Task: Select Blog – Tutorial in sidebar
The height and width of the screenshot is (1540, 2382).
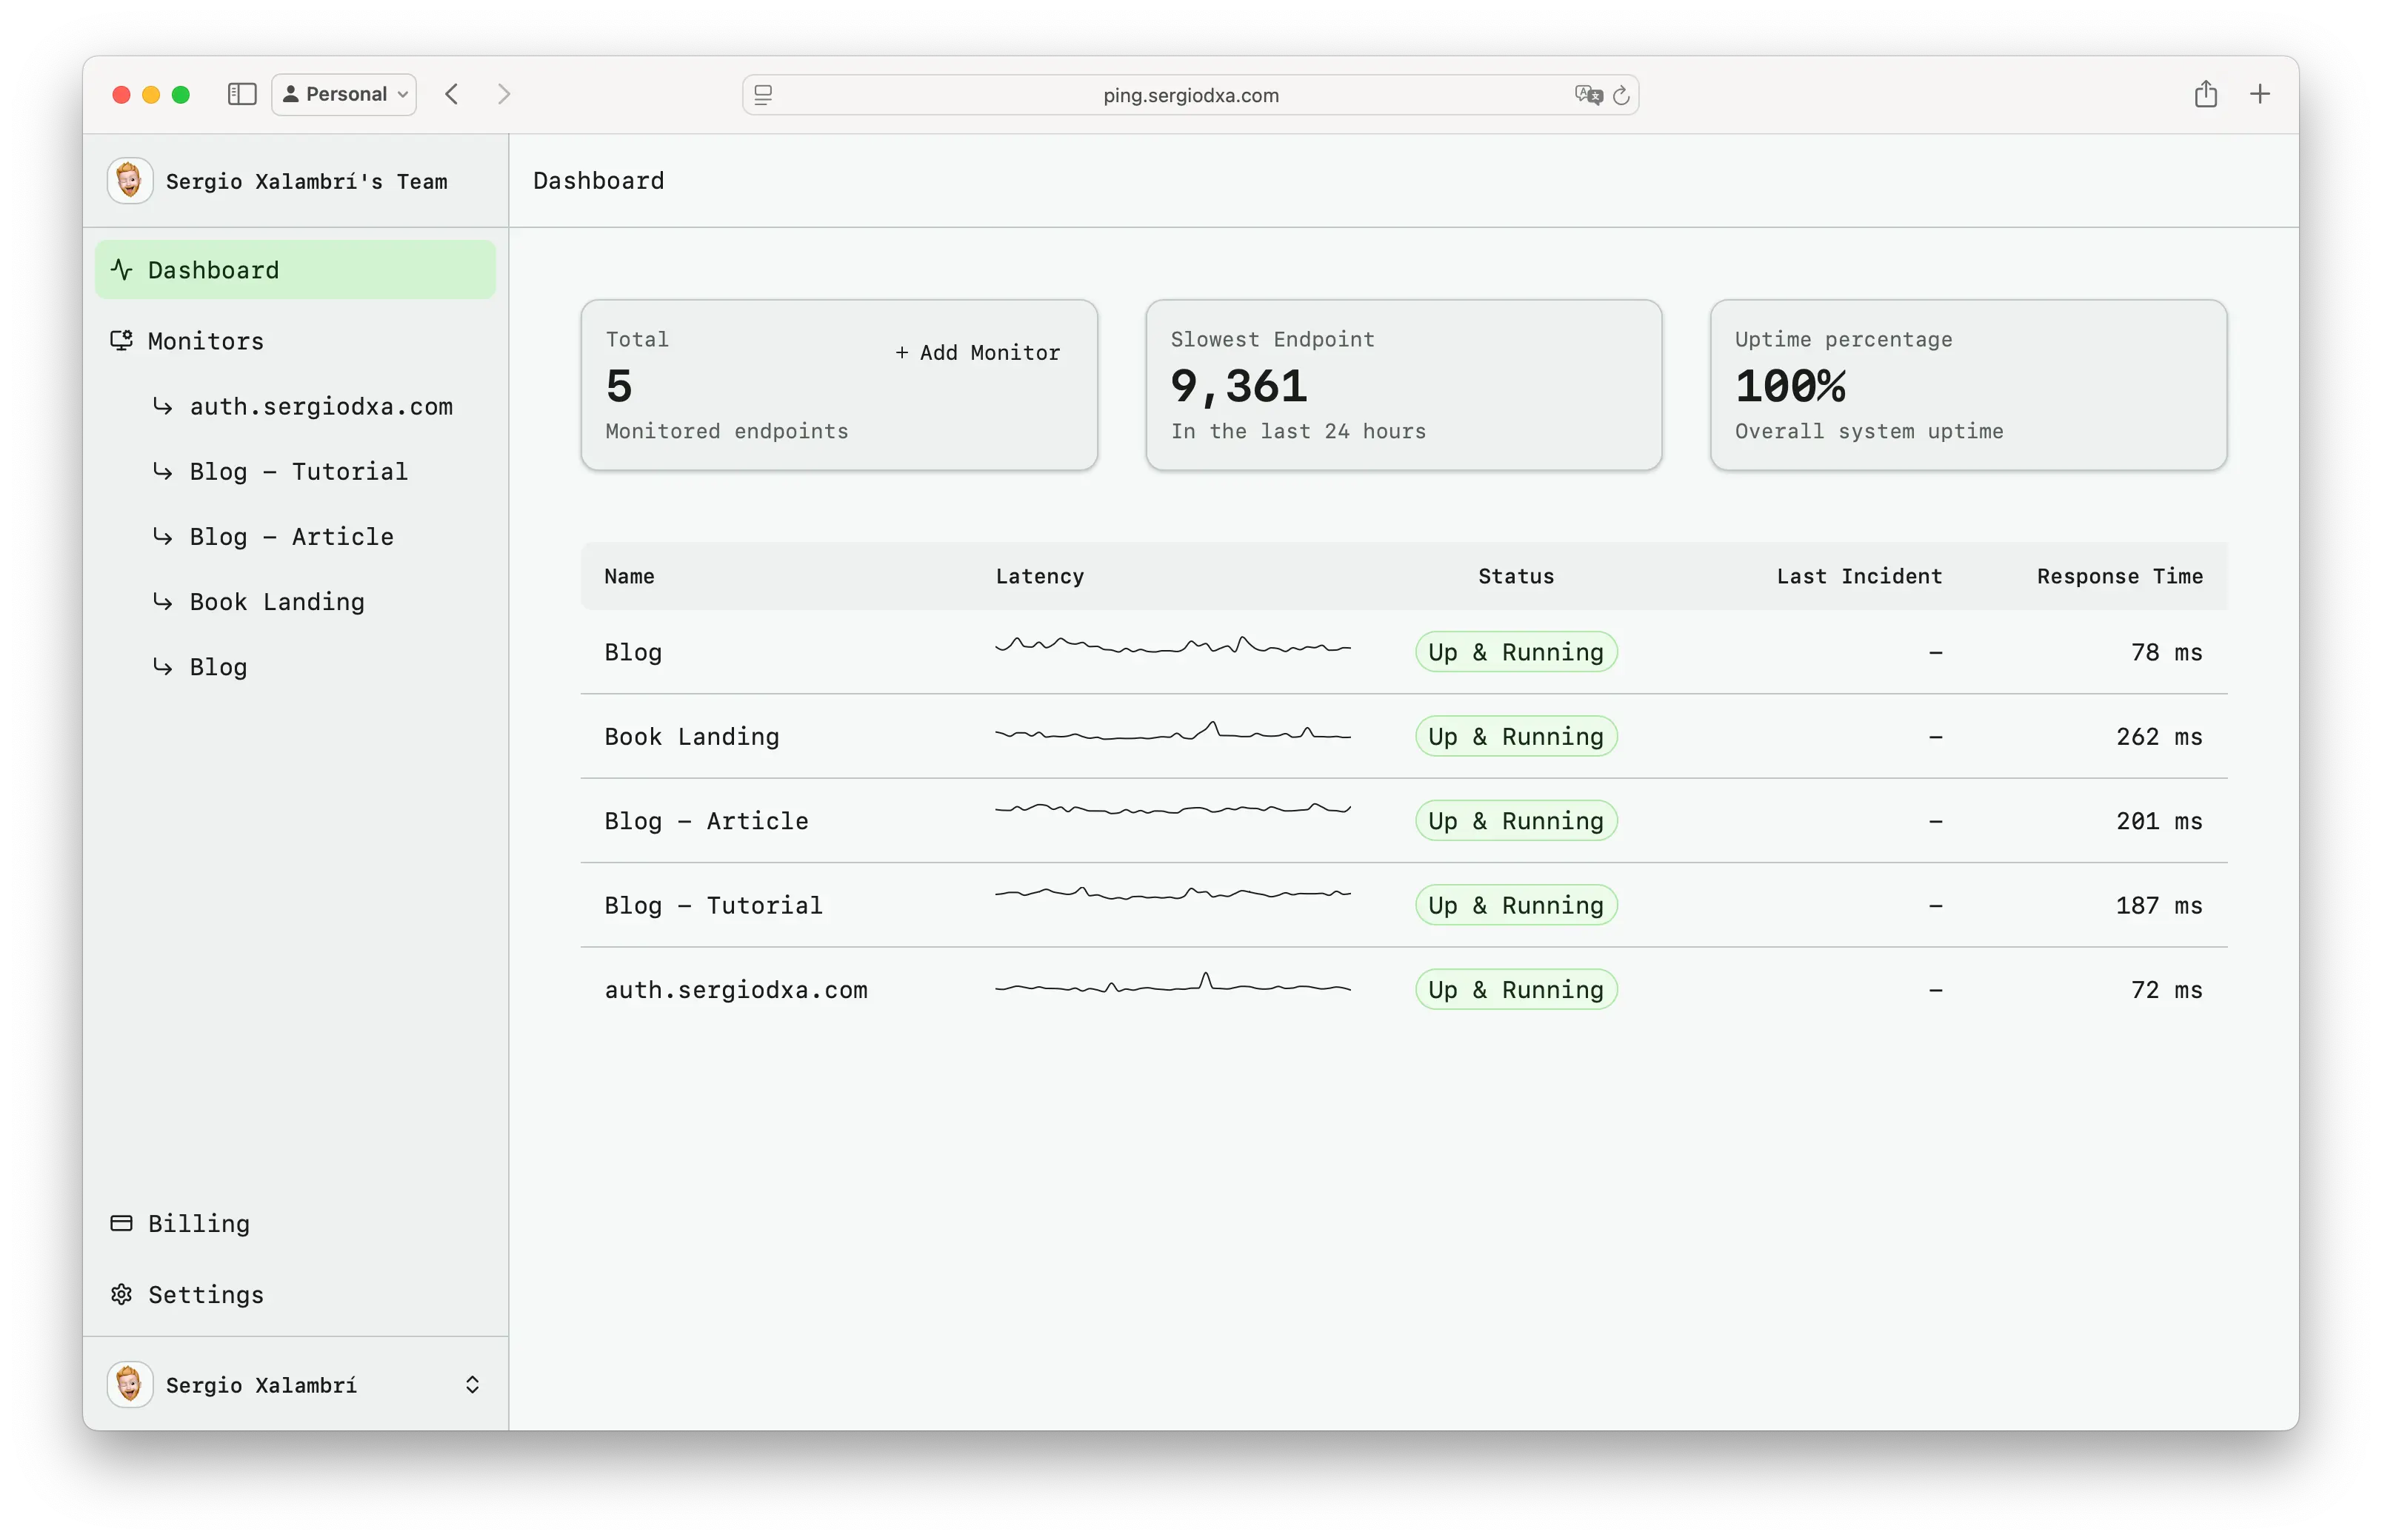Action: (298, 471)
